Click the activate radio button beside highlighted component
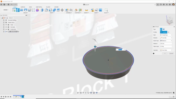The image size is (176, 99). click(19, 32)
